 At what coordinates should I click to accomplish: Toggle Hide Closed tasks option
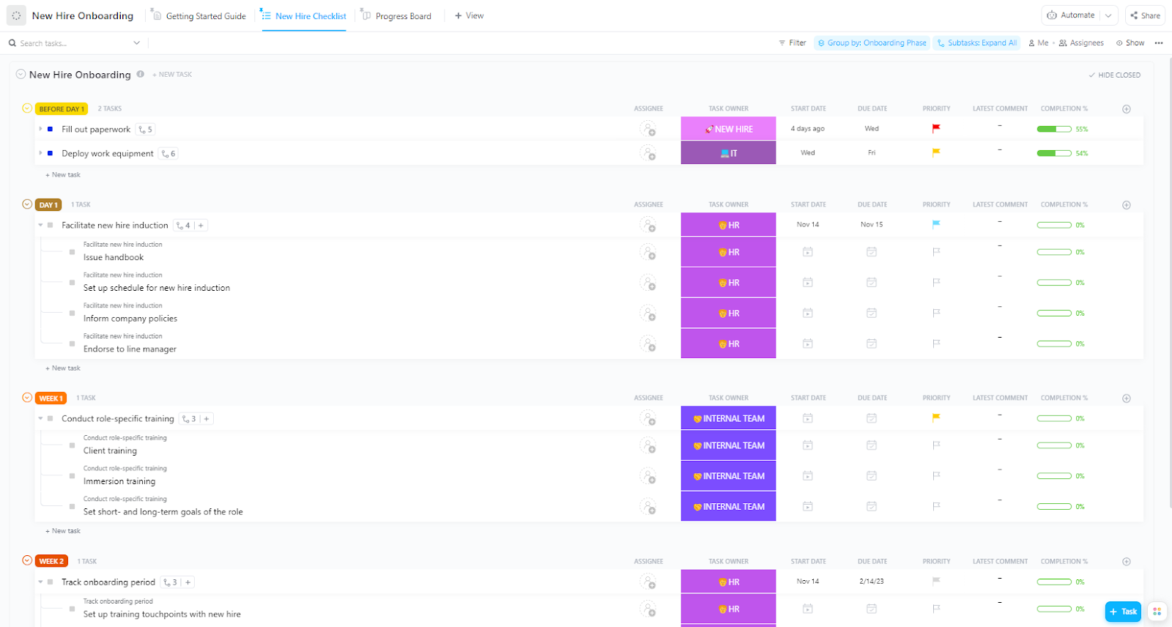1114,75
